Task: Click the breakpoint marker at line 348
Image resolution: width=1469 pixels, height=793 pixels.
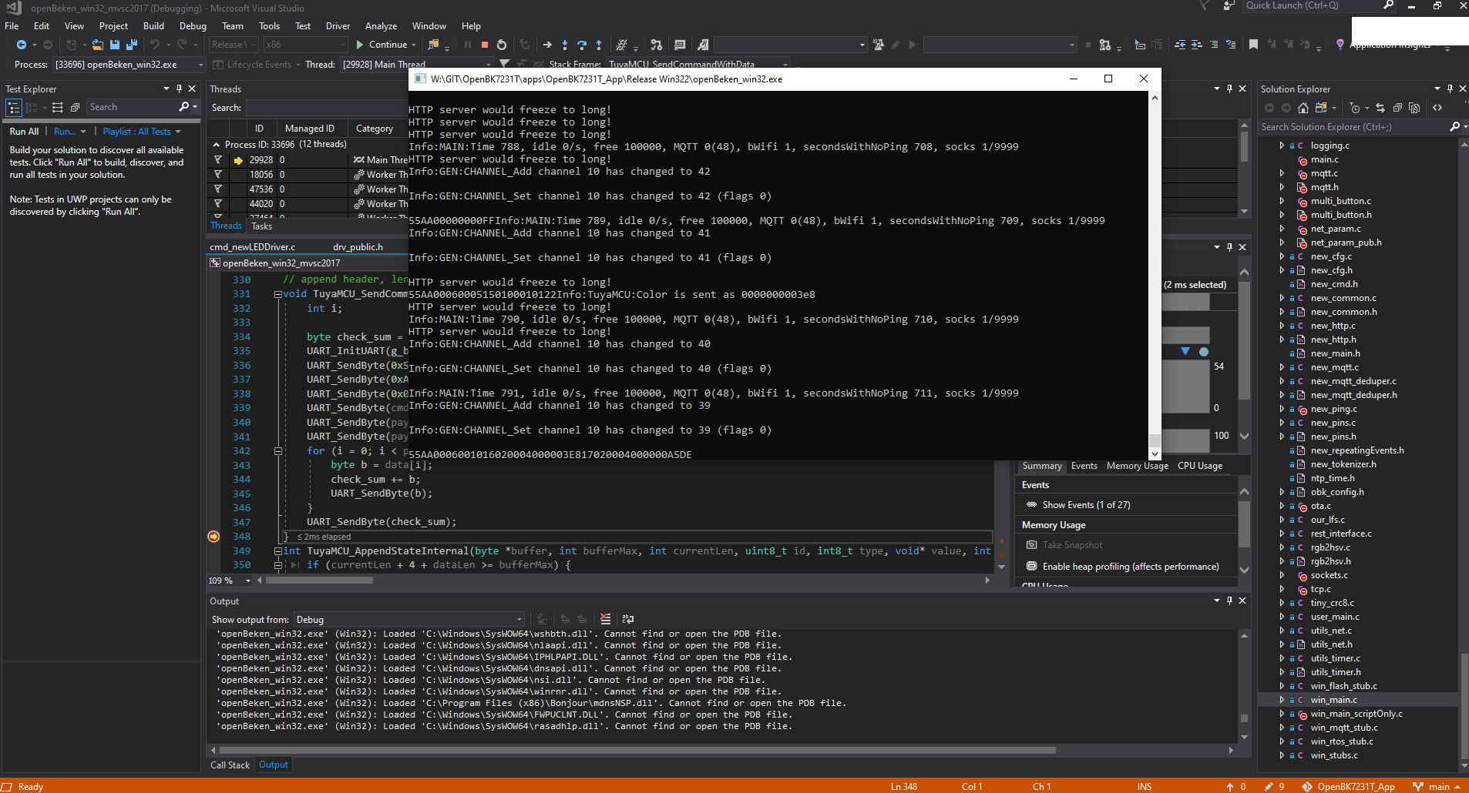Action: pos(214,537)
